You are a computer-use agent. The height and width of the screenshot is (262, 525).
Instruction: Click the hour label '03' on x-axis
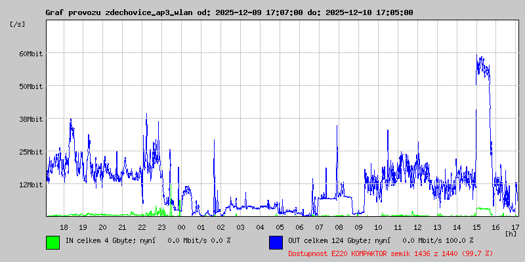tap(240, 227)
